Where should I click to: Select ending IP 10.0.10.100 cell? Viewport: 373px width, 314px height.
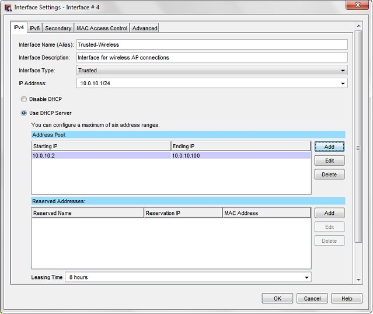click(240, 156)
